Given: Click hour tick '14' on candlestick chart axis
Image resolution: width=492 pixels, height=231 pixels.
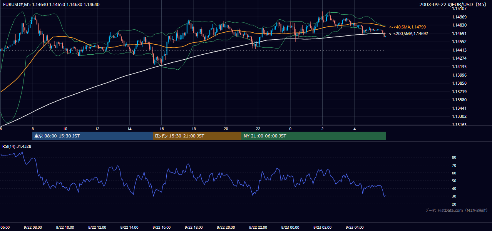Looking at the screenshot, I should coord(129,129).
